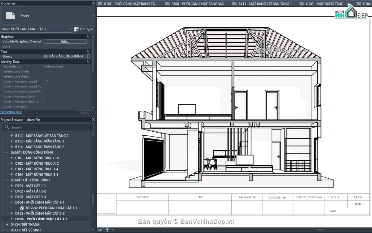Open the Properties help link
This screenshot has height=233, width=372.
coord(11,112)
